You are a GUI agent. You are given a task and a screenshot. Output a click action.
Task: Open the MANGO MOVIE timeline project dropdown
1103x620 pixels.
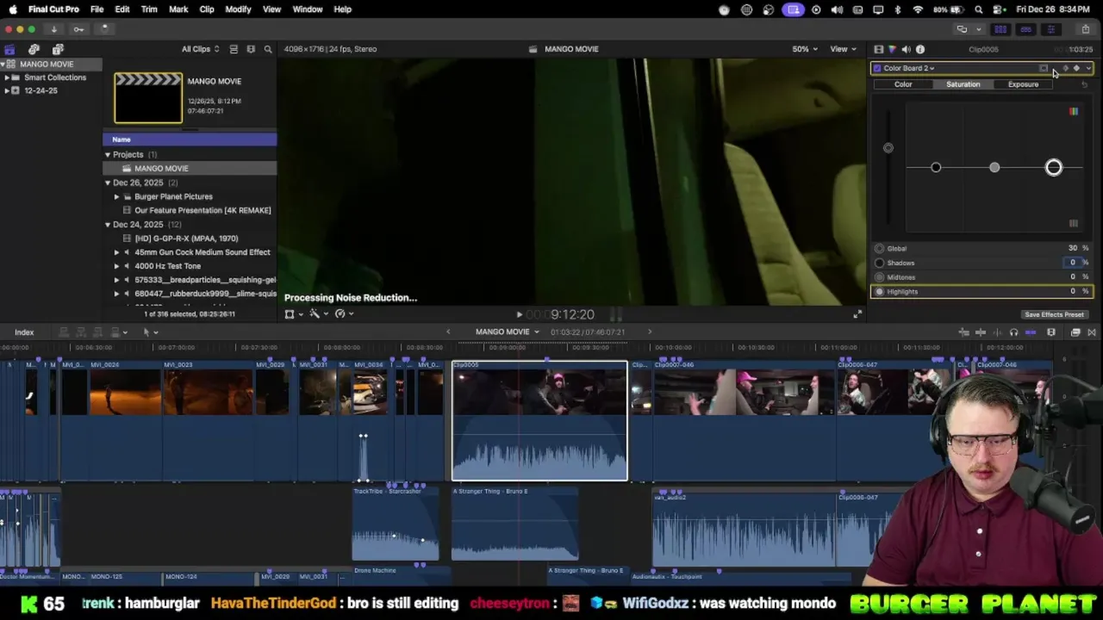(x=507, y=332)
